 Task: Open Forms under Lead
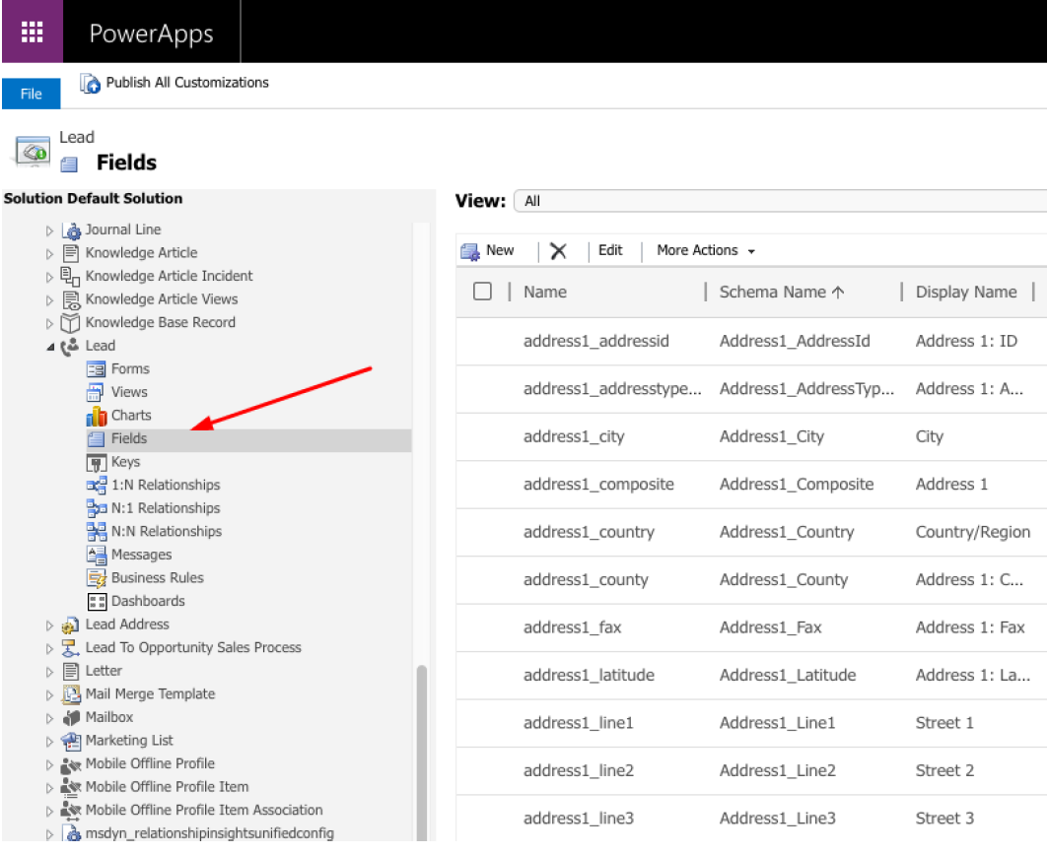[130, 368]
